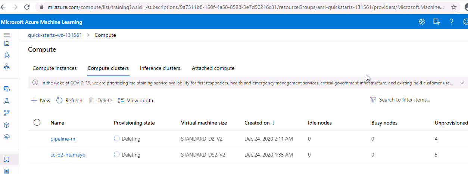
Task: Go to quick-starts-ws-131561 breadcrumb link
Action: tap(55, 35)
